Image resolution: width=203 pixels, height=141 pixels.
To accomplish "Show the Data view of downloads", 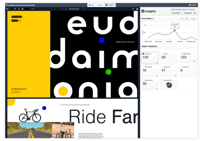I will 187,19.
